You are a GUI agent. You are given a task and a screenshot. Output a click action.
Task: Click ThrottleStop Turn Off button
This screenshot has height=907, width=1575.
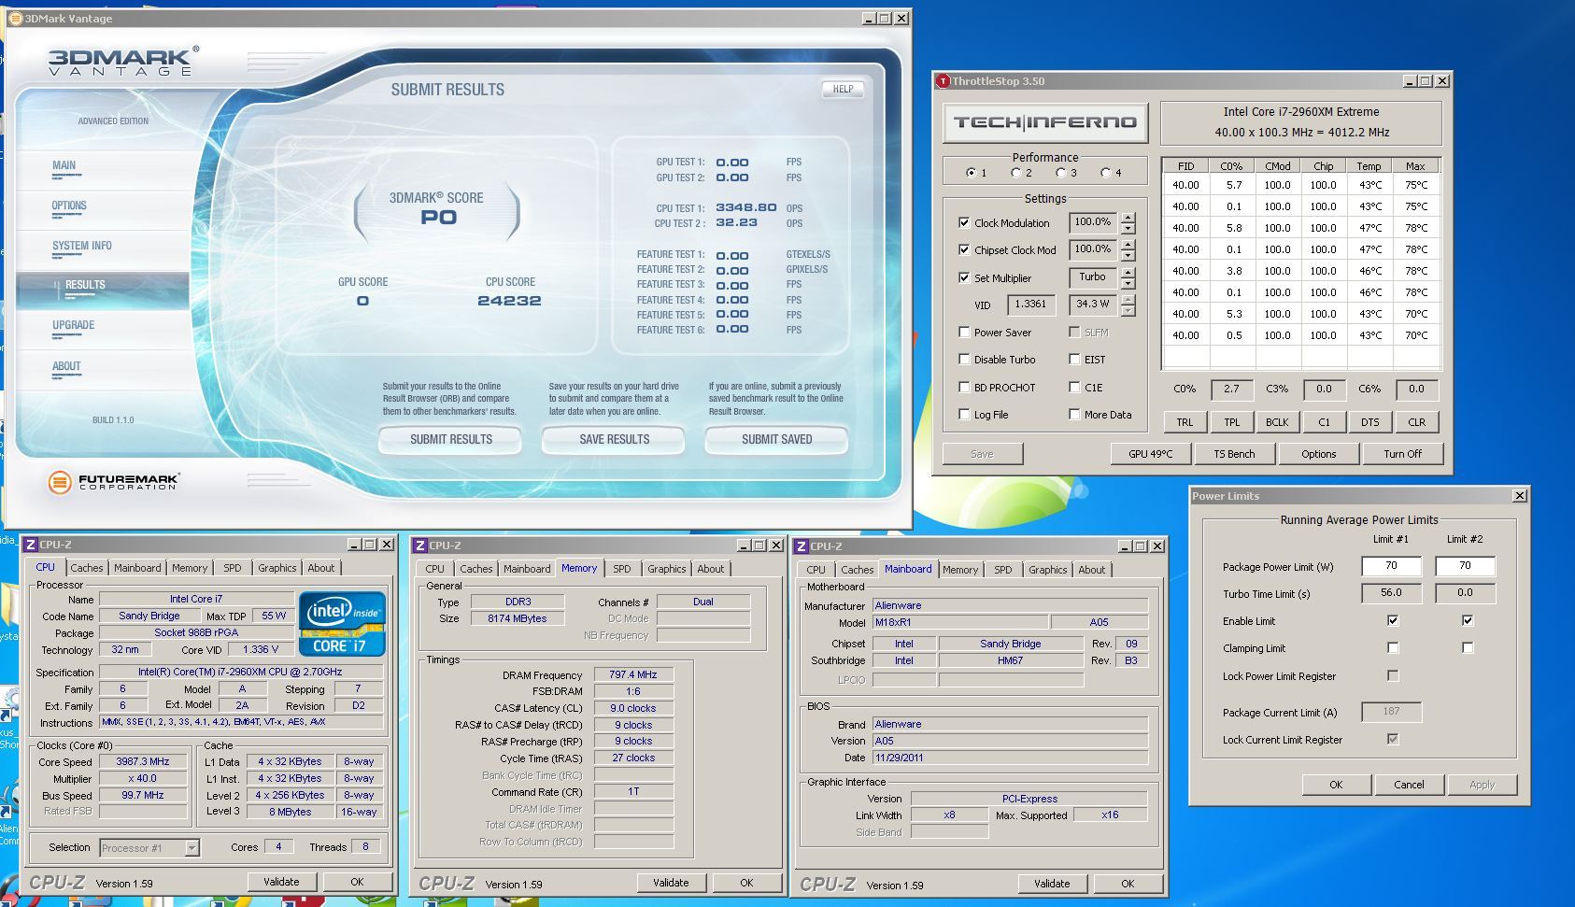coord(1402,454)
